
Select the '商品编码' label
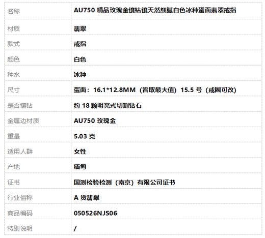(20, 213)
